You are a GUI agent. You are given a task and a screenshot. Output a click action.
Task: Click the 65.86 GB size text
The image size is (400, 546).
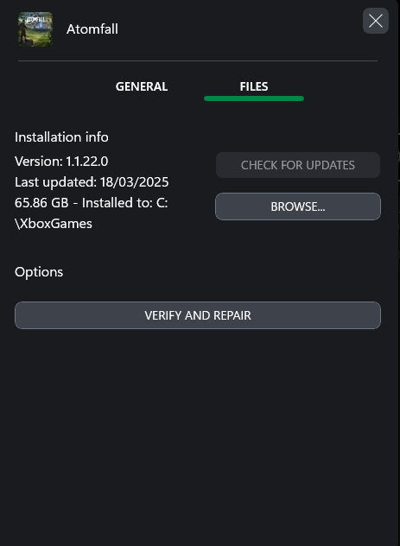(x=41, y=203)
